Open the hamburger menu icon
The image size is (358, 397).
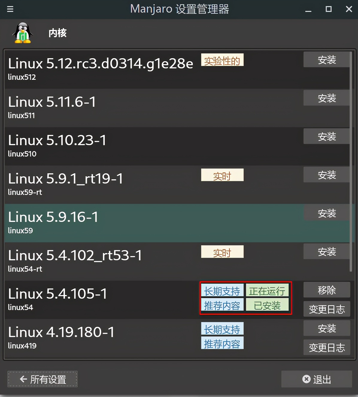[10, 9]
